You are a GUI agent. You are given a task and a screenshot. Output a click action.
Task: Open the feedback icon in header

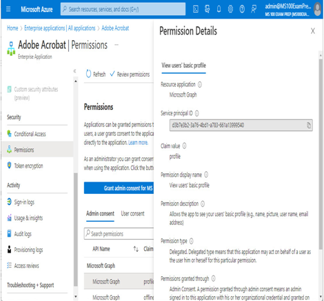[x=254, y=9]
